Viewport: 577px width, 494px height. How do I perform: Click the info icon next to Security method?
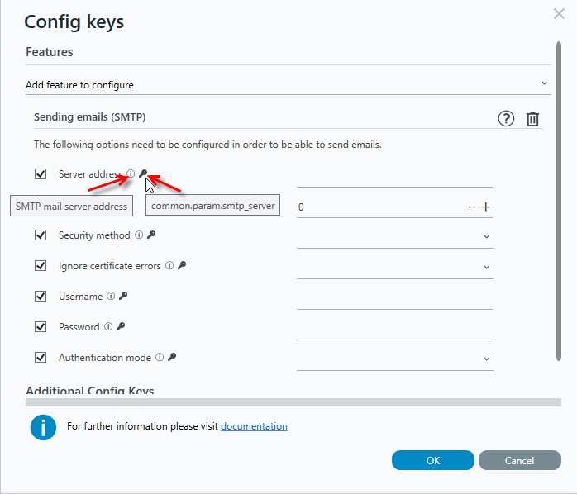click(x=139, y=235)
